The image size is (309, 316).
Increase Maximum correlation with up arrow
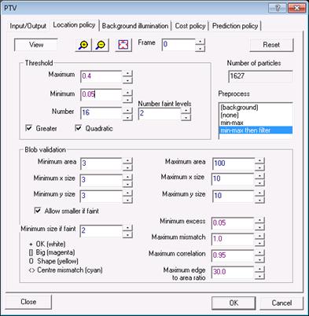pos(259,252)
